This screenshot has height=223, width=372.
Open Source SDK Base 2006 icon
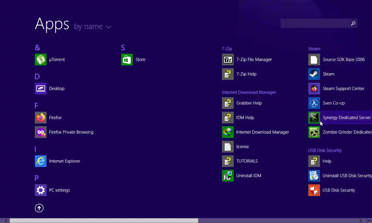tap(314, 60)
